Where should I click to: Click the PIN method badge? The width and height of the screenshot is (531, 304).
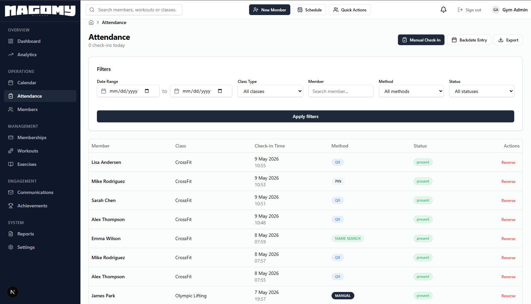338,181
